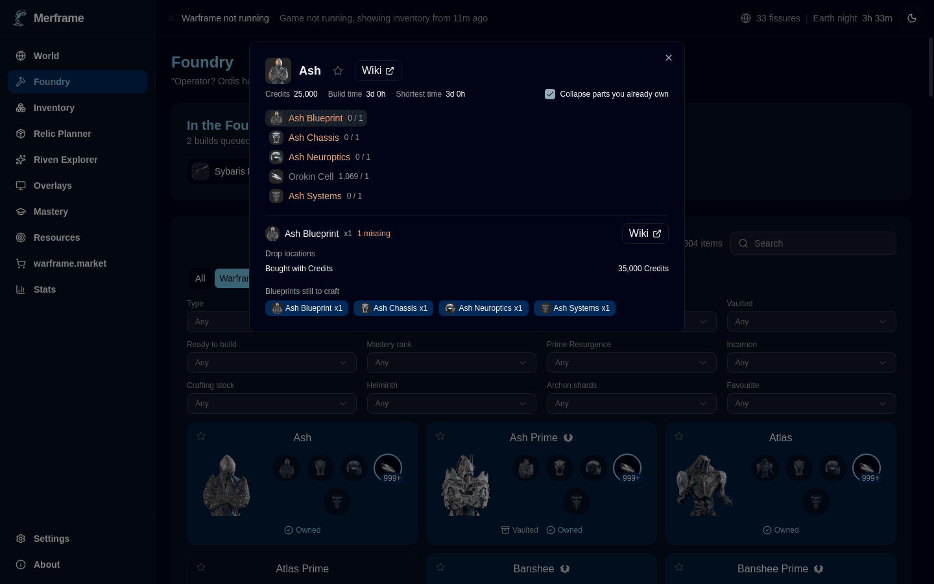Viewport: 934px width, 584px height.
Task: Select Foundry in the sidebar
Action: [77, 82]
